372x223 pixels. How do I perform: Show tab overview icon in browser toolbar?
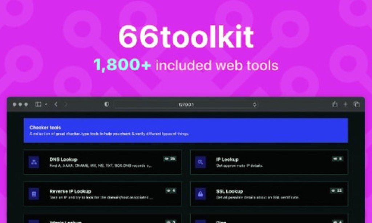coord(356,104)
